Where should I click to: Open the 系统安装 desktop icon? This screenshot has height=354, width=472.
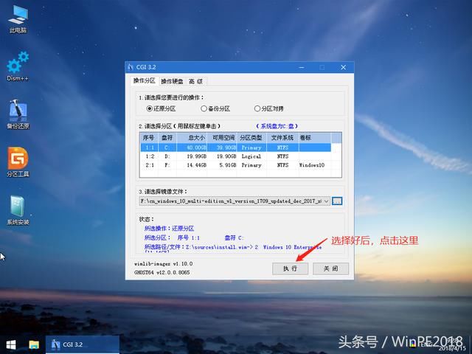point(18,210)
